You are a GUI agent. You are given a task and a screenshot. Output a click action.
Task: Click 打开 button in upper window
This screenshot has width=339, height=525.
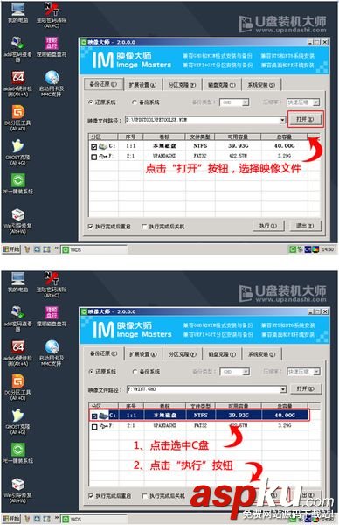click(x=305, y=119)
